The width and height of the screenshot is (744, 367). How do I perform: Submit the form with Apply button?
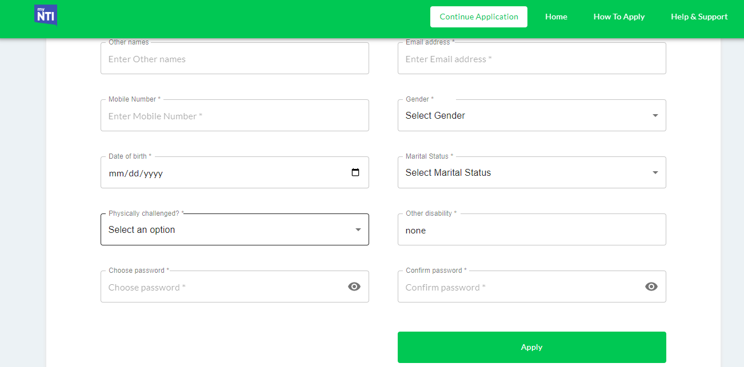pyautogui.click(x=531, y=347)
